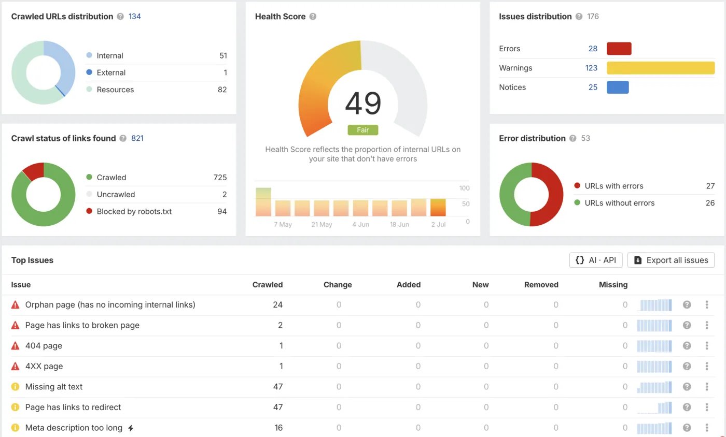Sort by the Removed column header
Viewport: 726px width, 437px height.
click(x=541, y=284)
